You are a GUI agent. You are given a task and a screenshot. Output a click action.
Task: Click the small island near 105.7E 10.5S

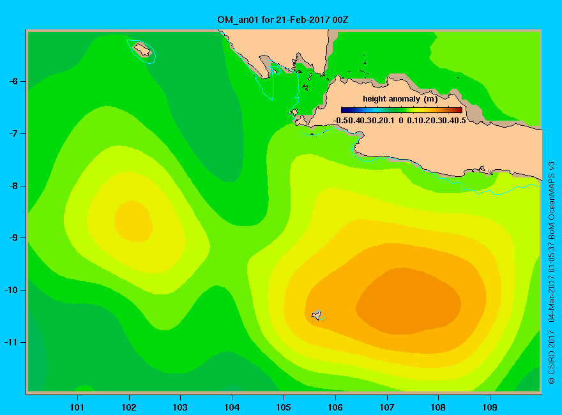[x=317, y=315]
